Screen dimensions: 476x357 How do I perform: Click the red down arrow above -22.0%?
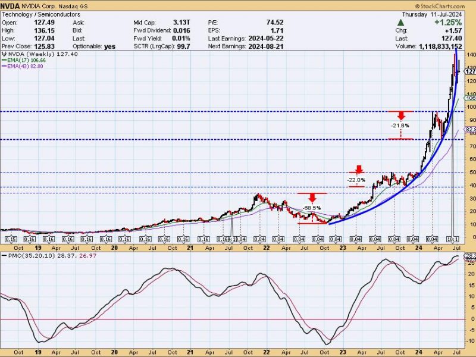359,169
